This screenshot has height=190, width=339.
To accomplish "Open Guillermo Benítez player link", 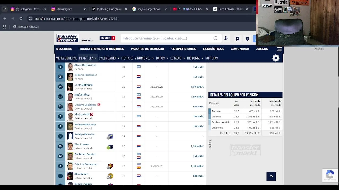I will (x=85, y=154).
